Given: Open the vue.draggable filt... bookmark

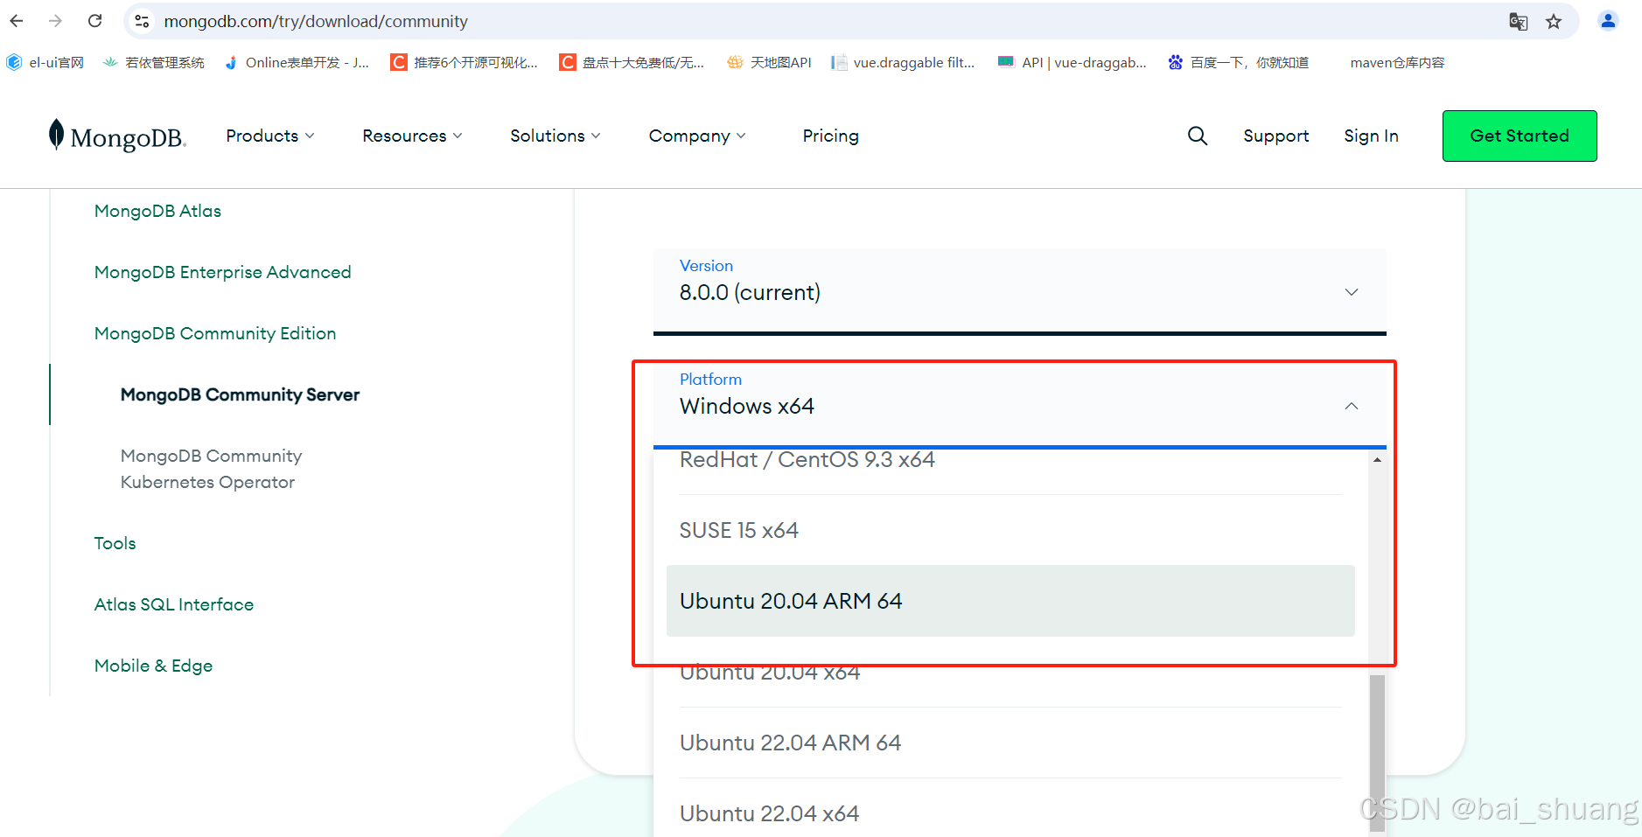Looking at the screenshot, I should pos(903,62).
